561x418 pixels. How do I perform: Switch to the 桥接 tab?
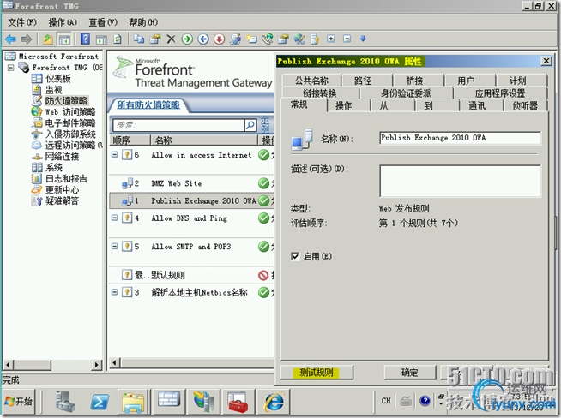pyautogui.click(x=414, y=81)
